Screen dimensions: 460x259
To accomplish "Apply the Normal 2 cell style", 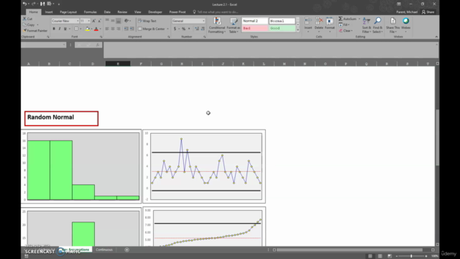I will [x=255, y=21].
